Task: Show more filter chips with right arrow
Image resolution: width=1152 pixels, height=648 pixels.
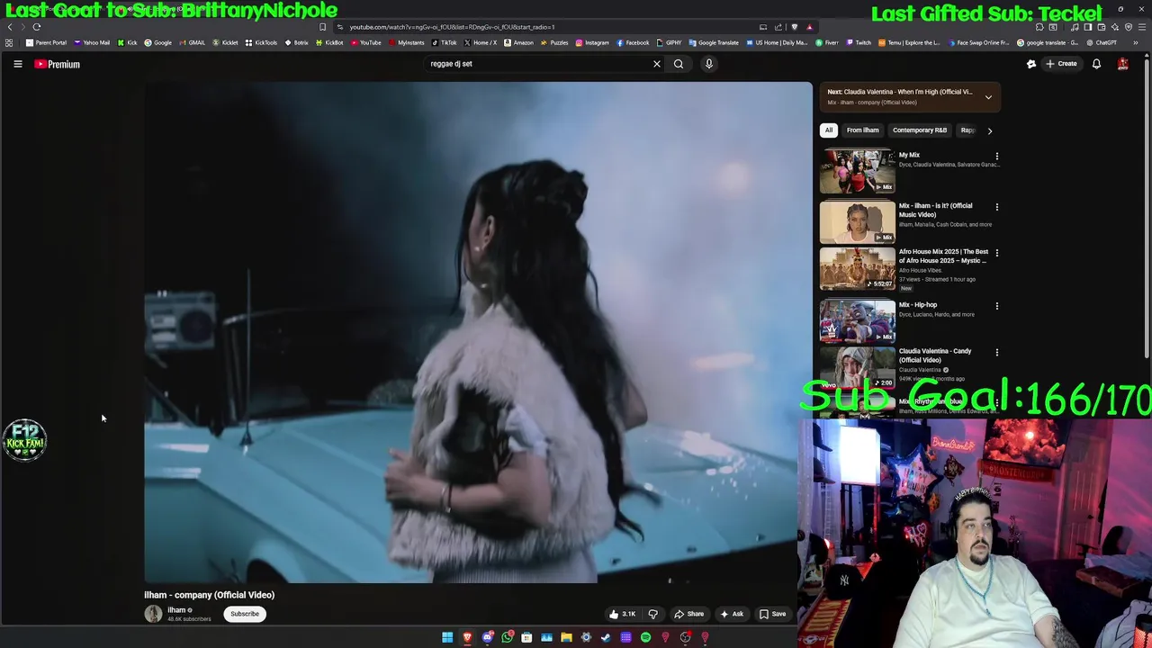Action: [x=989, y=130]
